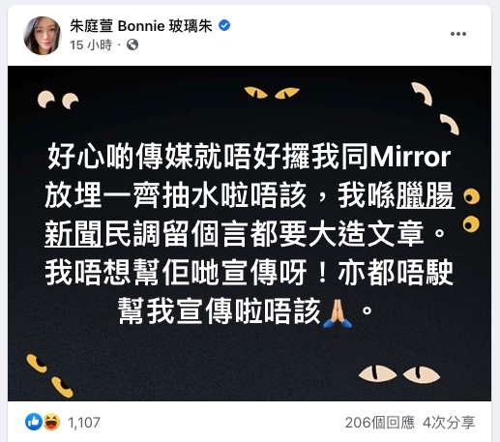500x442 pixels.
Task: Click the word Mirror in the post
Action: [410, 157]
